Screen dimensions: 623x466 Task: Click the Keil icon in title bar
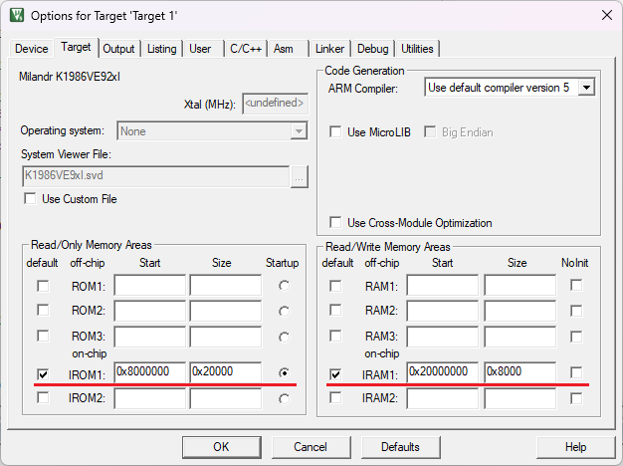pyautogui.click(x=16, y=15)
